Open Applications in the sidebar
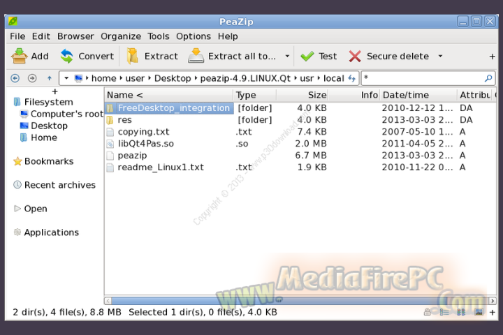 [x=46, y=232]
